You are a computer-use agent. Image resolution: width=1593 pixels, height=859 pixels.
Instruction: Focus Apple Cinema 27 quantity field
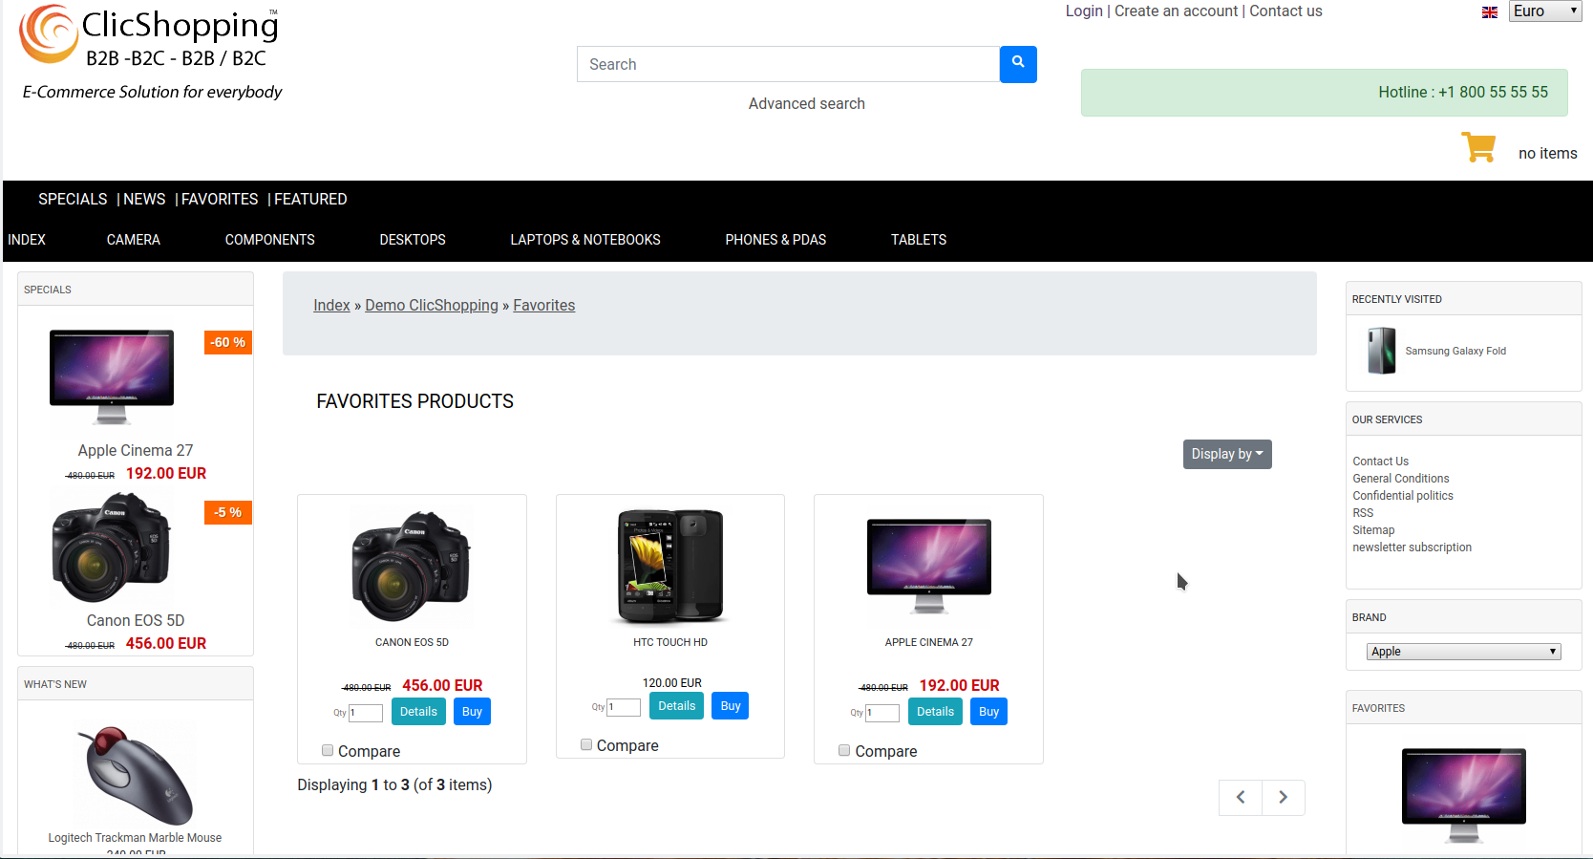point(882,713)
